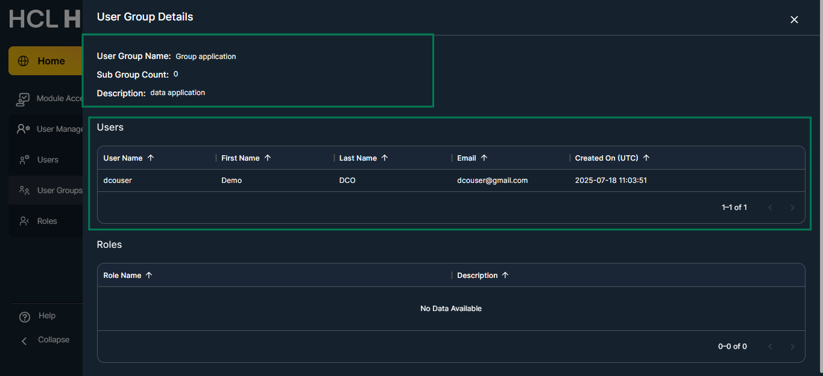The height and width of the screenshot is (376, 823).
Task: Click the dcouser@gmail.com email cell
Action: 493,180
